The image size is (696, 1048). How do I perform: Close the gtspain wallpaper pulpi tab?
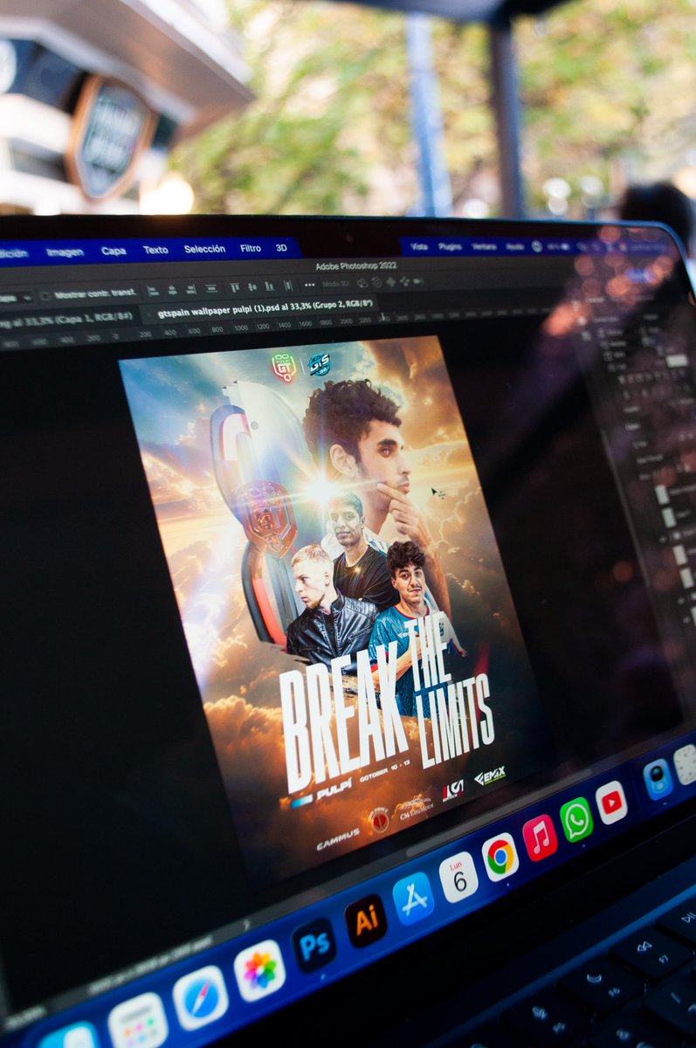coord(148,314)
